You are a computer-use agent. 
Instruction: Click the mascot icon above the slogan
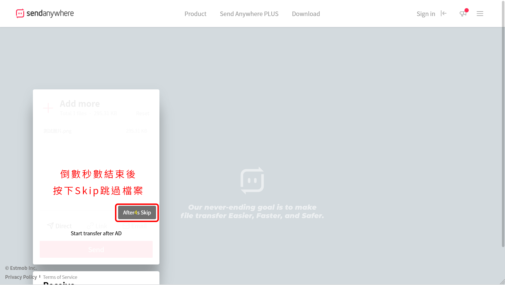pos(252,180)
